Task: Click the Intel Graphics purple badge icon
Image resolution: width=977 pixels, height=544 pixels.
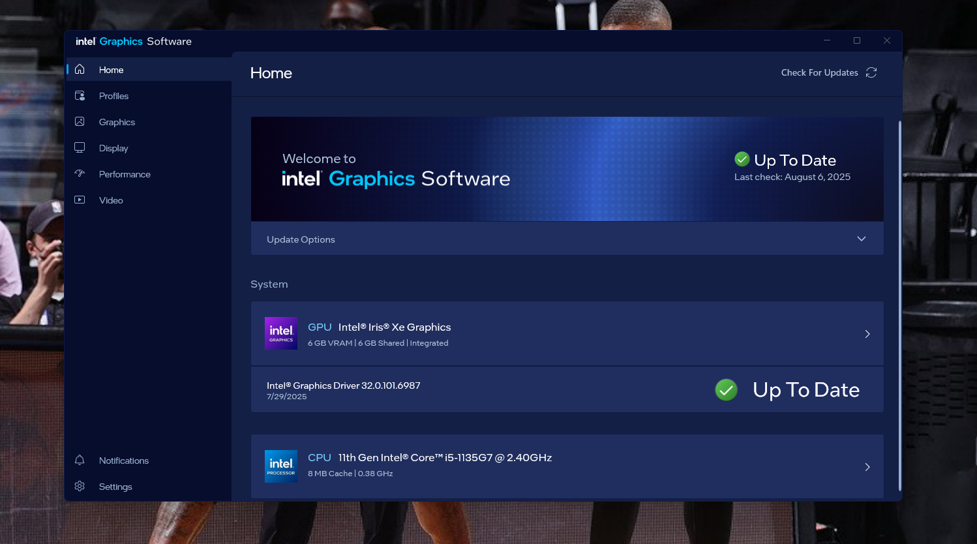Action: pos(281,333)
